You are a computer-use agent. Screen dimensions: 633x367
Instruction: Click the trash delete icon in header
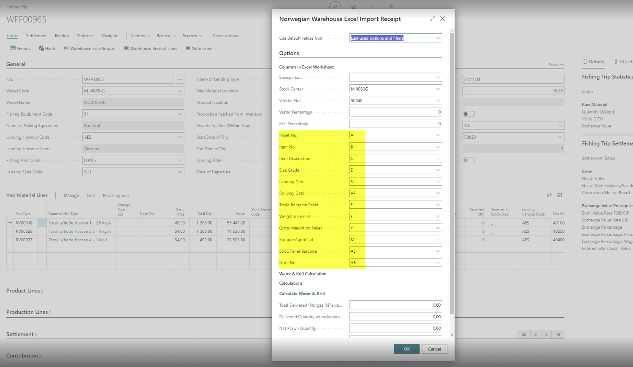click(392, 7)
